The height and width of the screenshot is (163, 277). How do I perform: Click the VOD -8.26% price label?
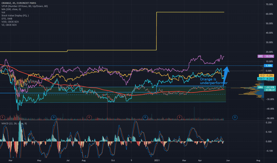(266, 79)
